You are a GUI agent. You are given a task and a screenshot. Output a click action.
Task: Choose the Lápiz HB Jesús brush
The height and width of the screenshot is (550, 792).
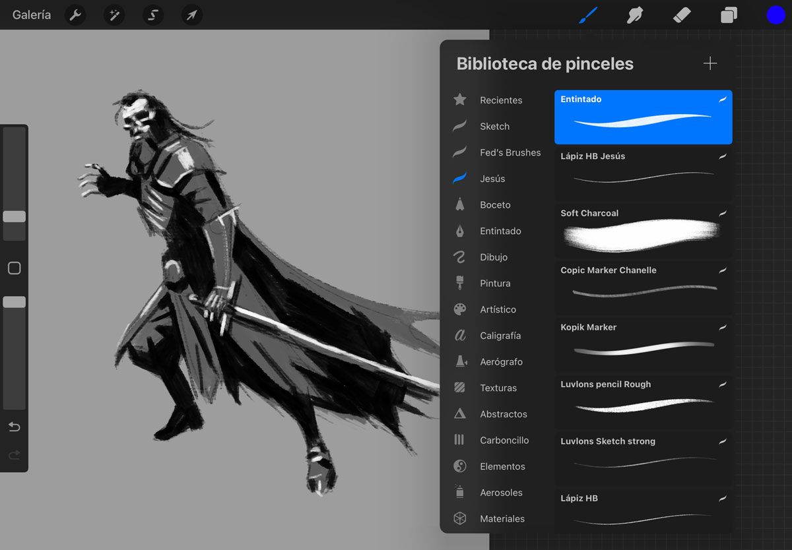click(x=643, y=174)
